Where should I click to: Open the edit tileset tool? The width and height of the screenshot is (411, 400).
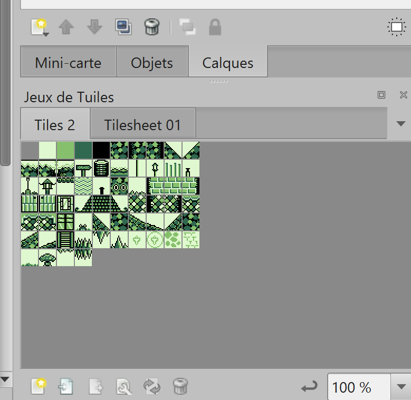(124, 387)
